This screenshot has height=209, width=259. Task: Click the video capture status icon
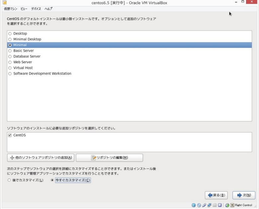[x=220, y=205]
